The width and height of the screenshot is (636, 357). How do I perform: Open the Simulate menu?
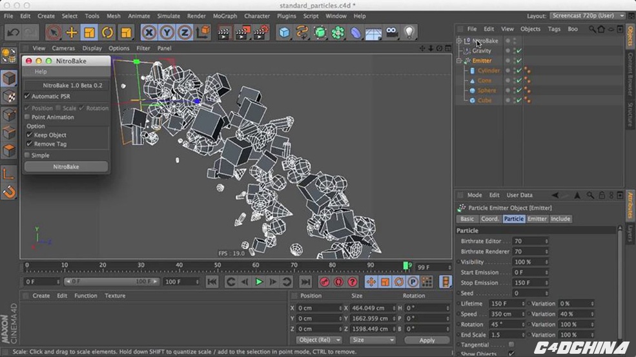[169, 15]
